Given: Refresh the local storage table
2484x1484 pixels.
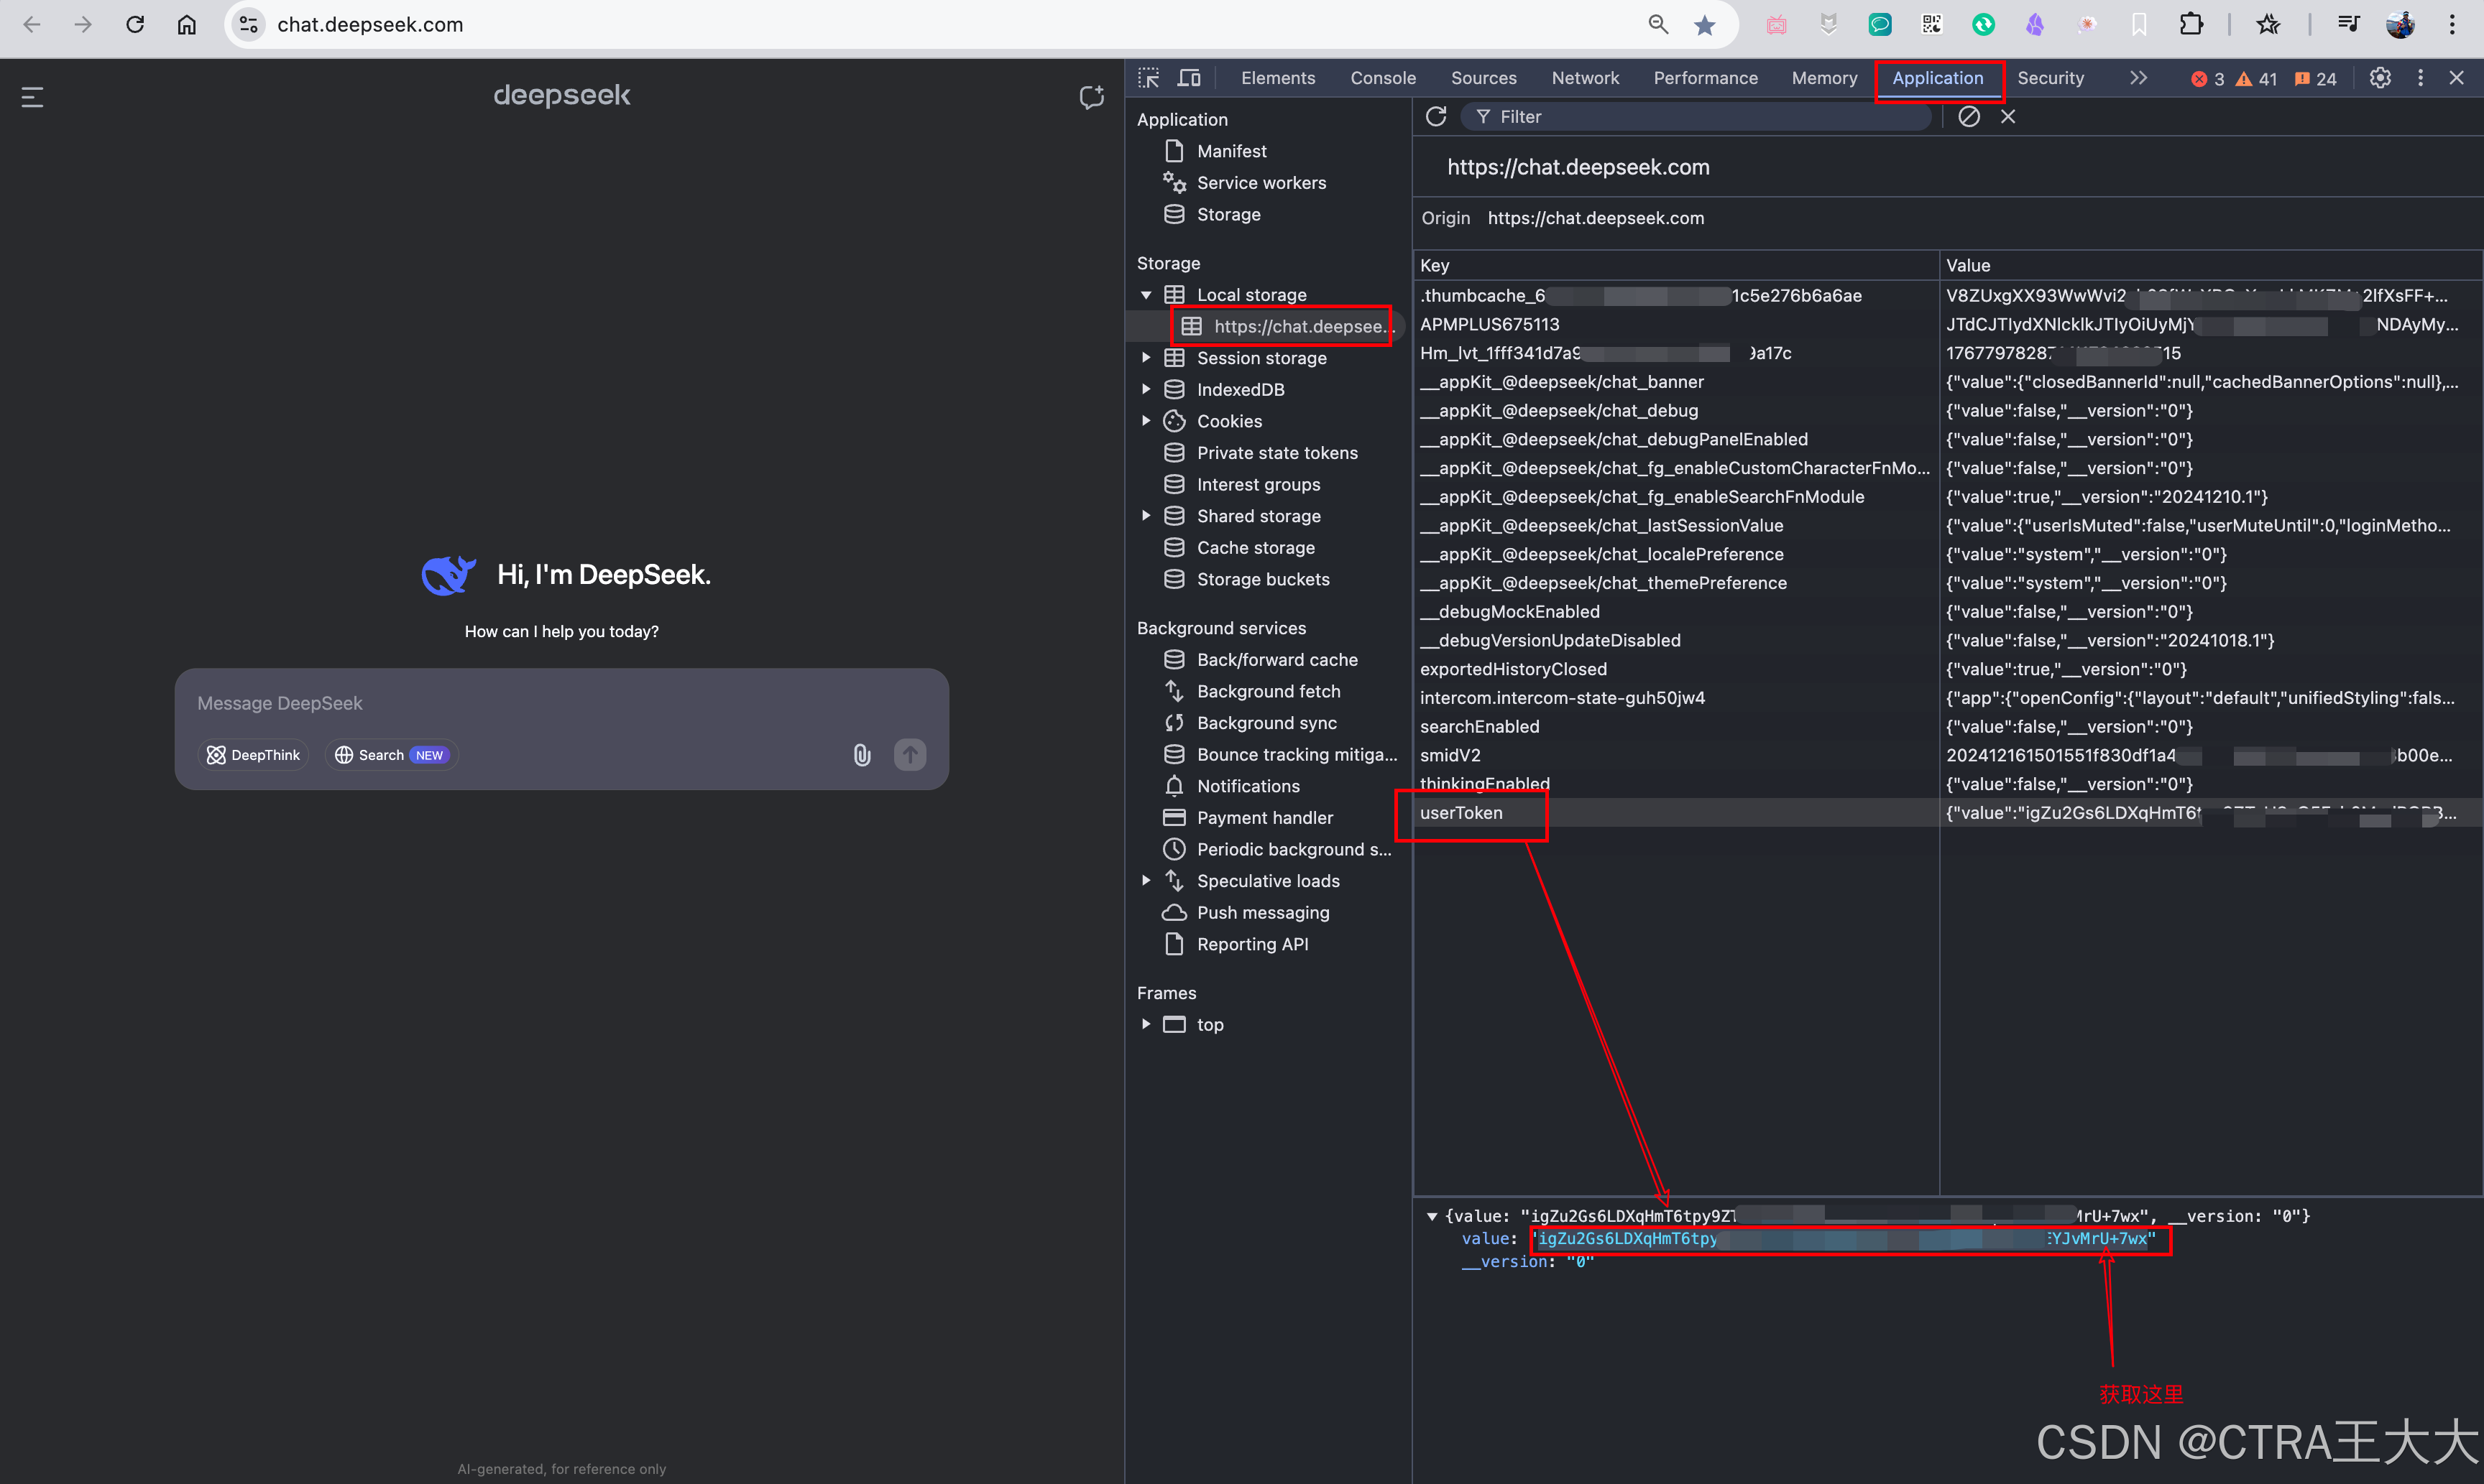Looking at the screenshot, I should tap(1435, 116).
